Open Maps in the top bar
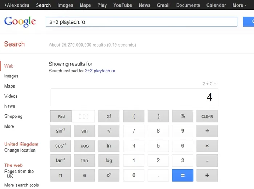 (x=85, y=5)
